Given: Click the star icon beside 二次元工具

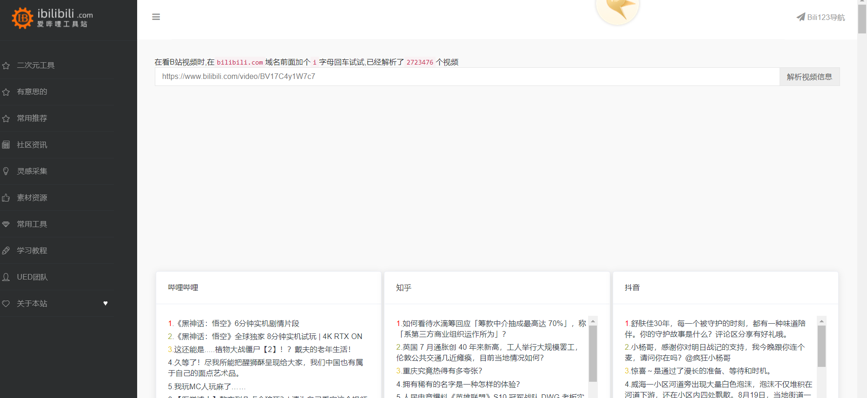Looking at the screenshot, I should click(x=6, y=65).
